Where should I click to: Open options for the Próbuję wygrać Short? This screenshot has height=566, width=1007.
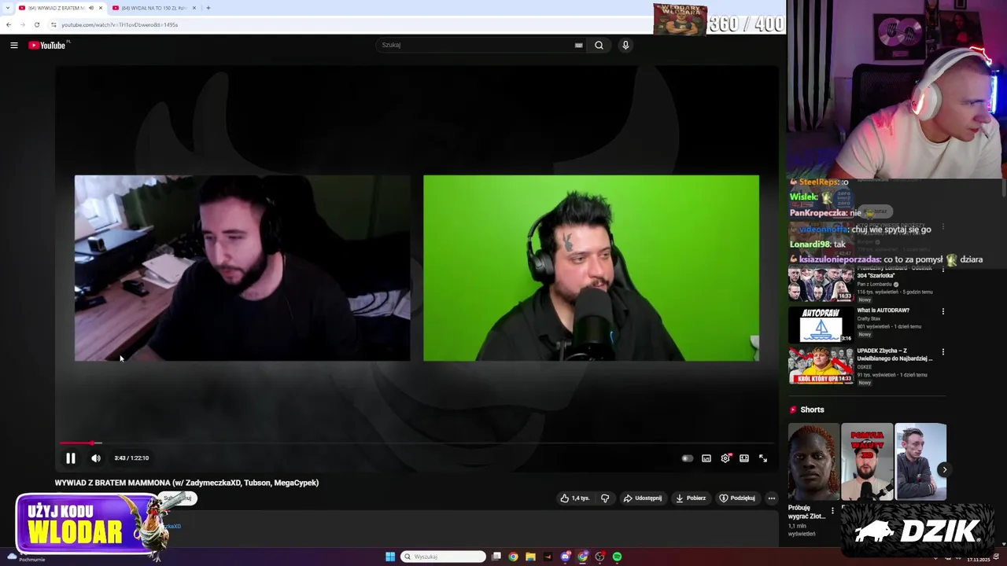pos(833,511)
